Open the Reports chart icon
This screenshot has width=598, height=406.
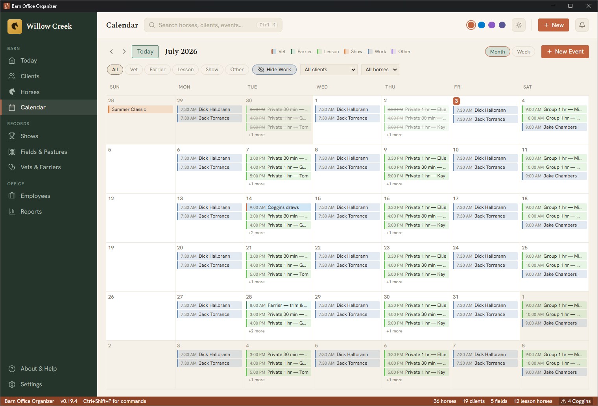[x=12, y=212]
